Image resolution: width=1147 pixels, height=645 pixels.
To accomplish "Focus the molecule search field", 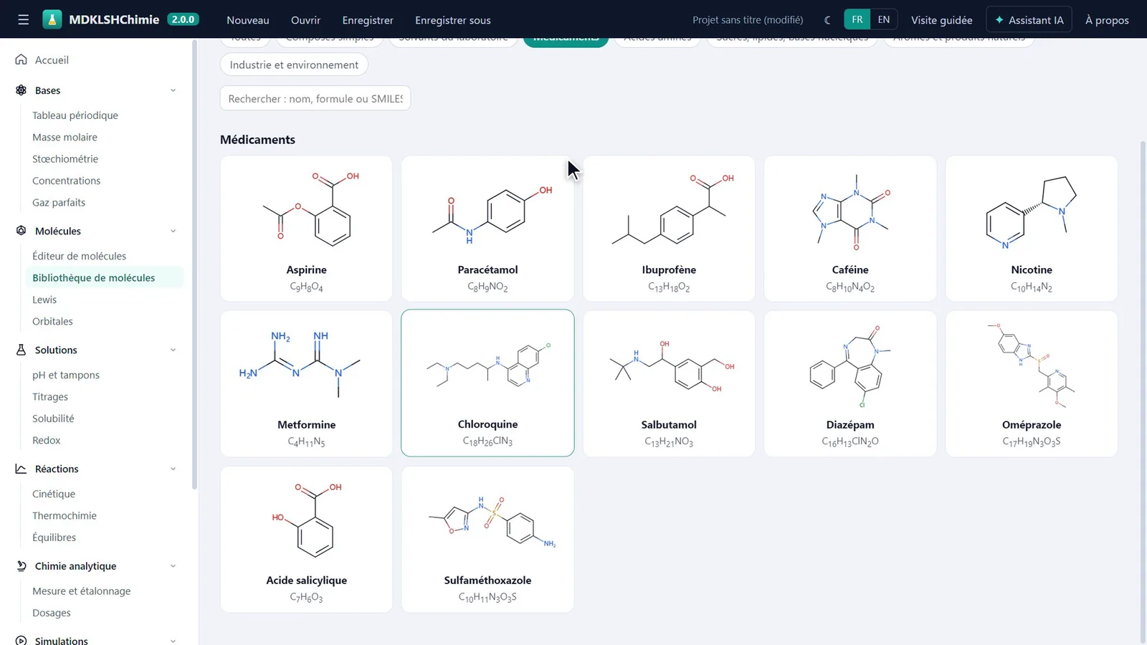I will 315,98.
